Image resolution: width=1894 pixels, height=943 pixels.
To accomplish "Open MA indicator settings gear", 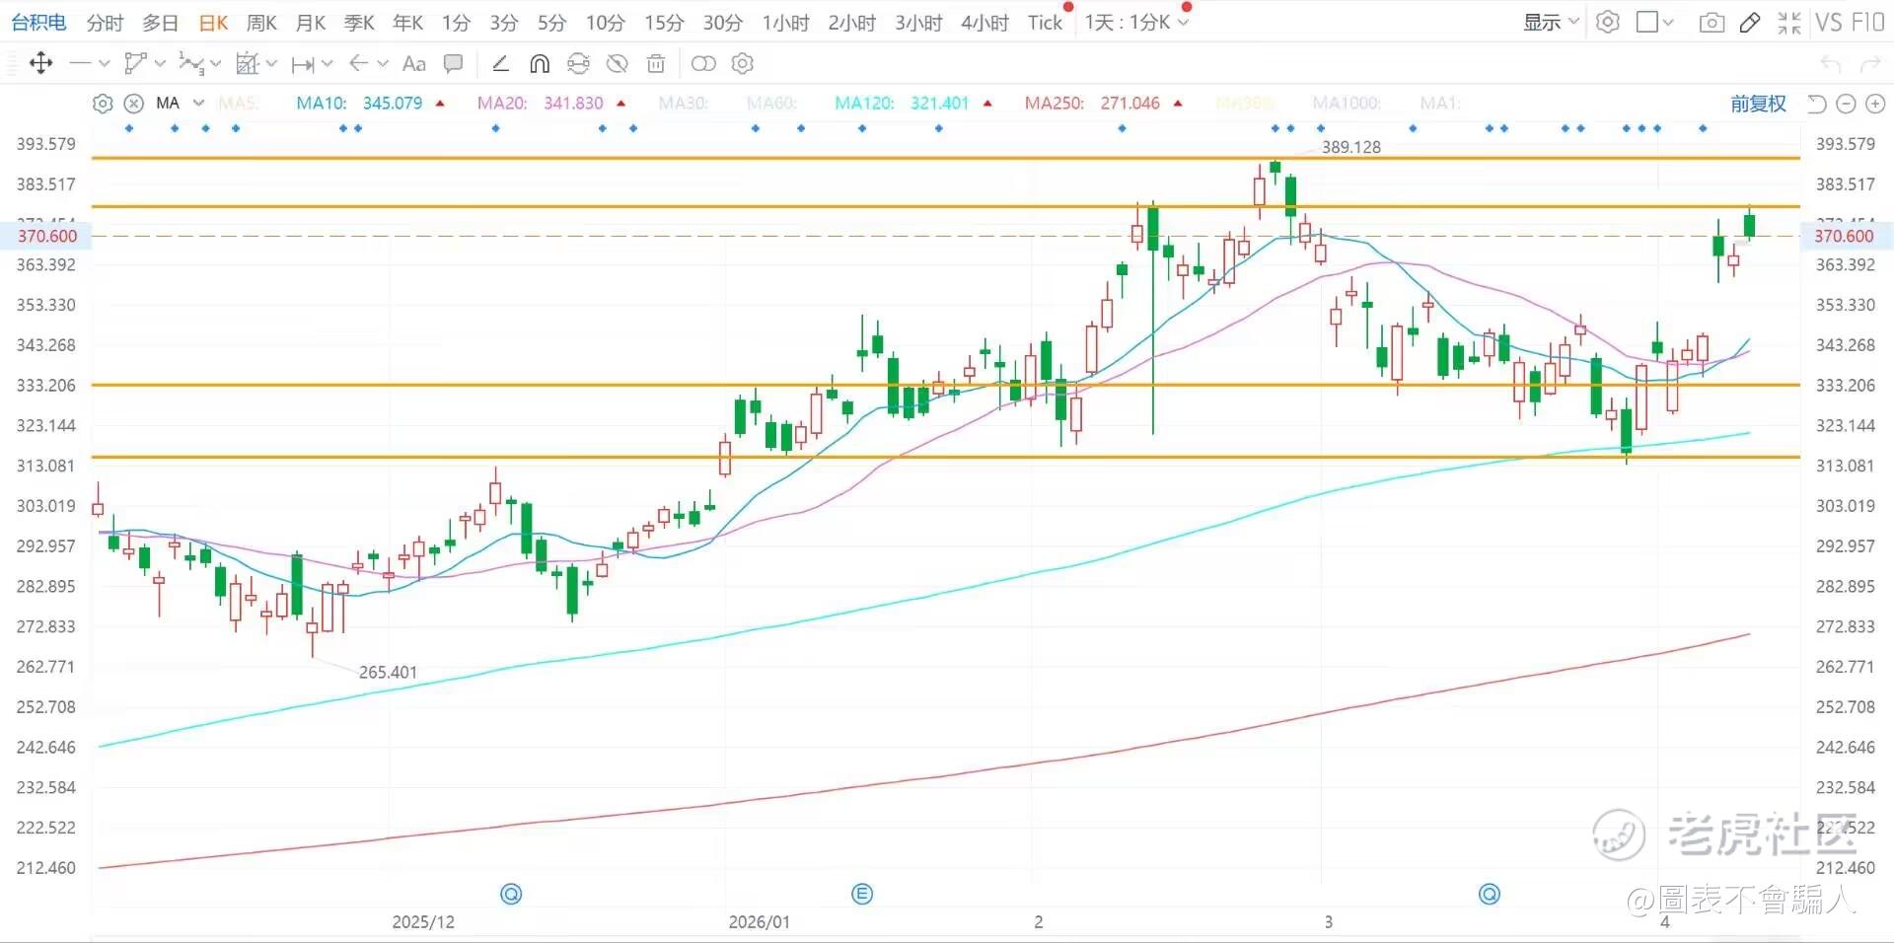I will [103, 104].
